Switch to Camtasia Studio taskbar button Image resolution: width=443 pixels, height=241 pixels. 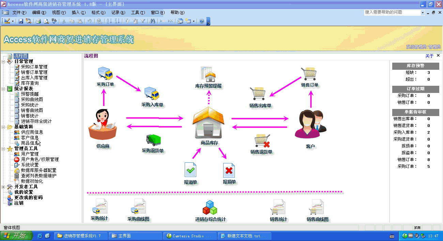(190, 236)
